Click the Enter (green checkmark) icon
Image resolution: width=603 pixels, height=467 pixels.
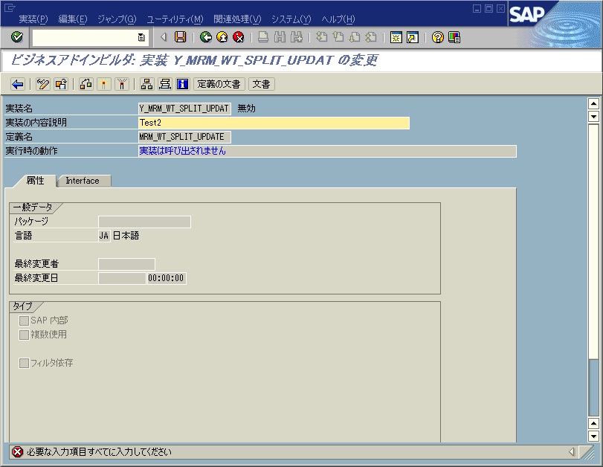(x=18, y=38)
